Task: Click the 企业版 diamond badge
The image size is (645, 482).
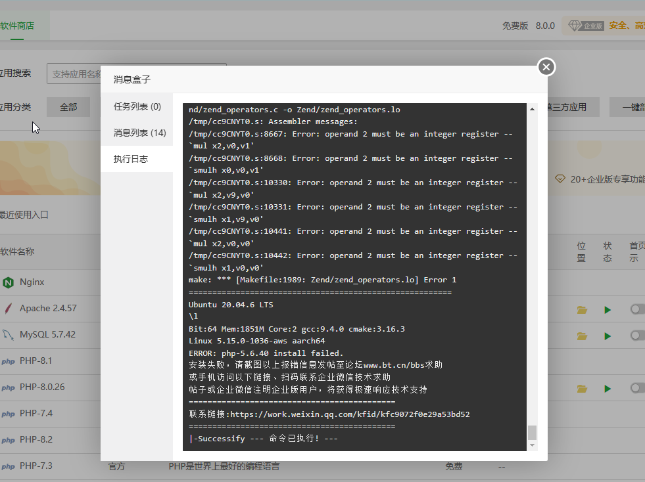Action: point(586,26)
